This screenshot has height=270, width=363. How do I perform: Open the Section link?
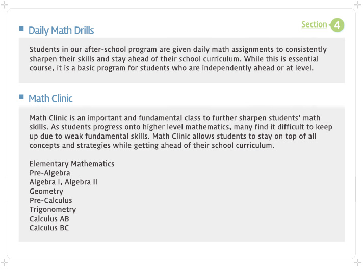pyautogui.click(x=314, y=24)
